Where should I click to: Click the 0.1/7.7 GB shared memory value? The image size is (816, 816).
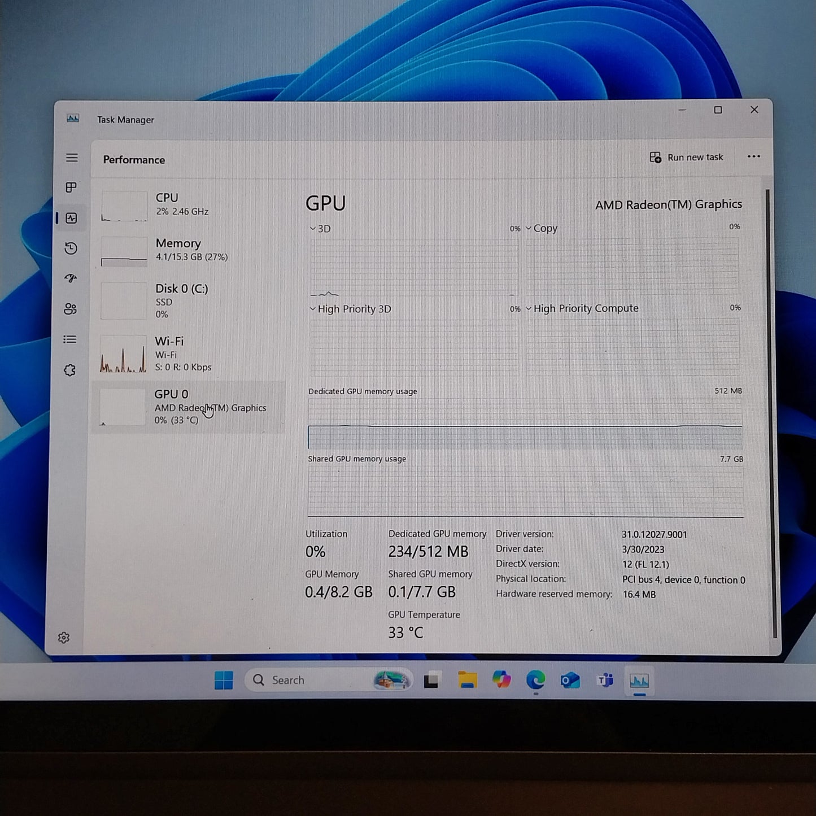point(422,592)
